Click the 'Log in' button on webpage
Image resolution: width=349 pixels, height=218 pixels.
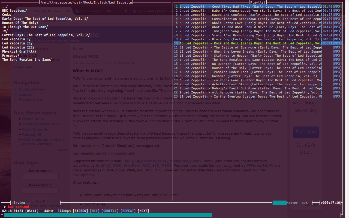click(x=40, y=201)
